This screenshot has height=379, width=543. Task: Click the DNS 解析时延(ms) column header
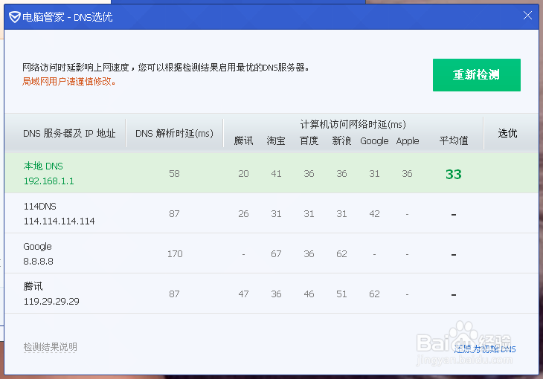pyautogui.click(x=174, y=133)
